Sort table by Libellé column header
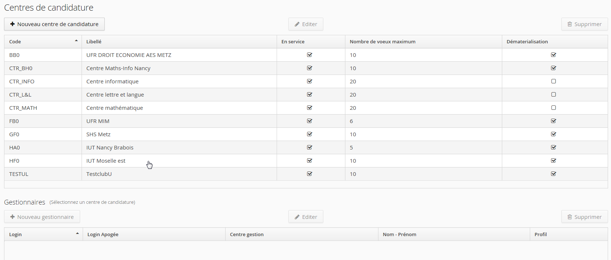 coord(94,42)
